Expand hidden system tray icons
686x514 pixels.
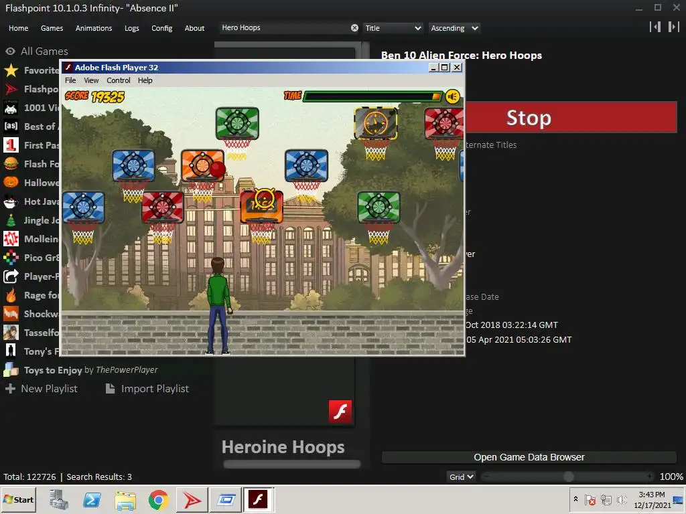(575, 499)
